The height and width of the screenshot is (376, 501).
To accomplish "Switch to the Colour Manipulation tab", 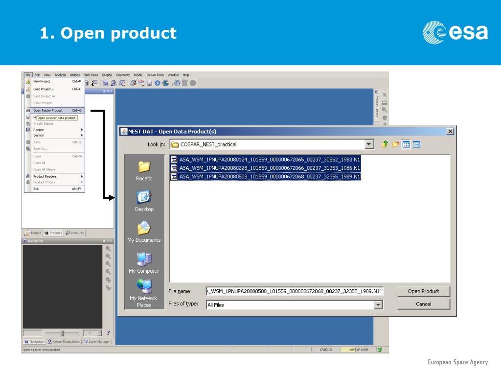I will (x=64, y=341).
